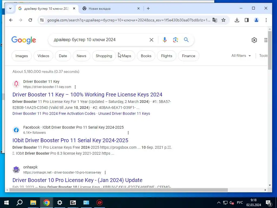Bookmark this page with the star icon

point(223,20)
